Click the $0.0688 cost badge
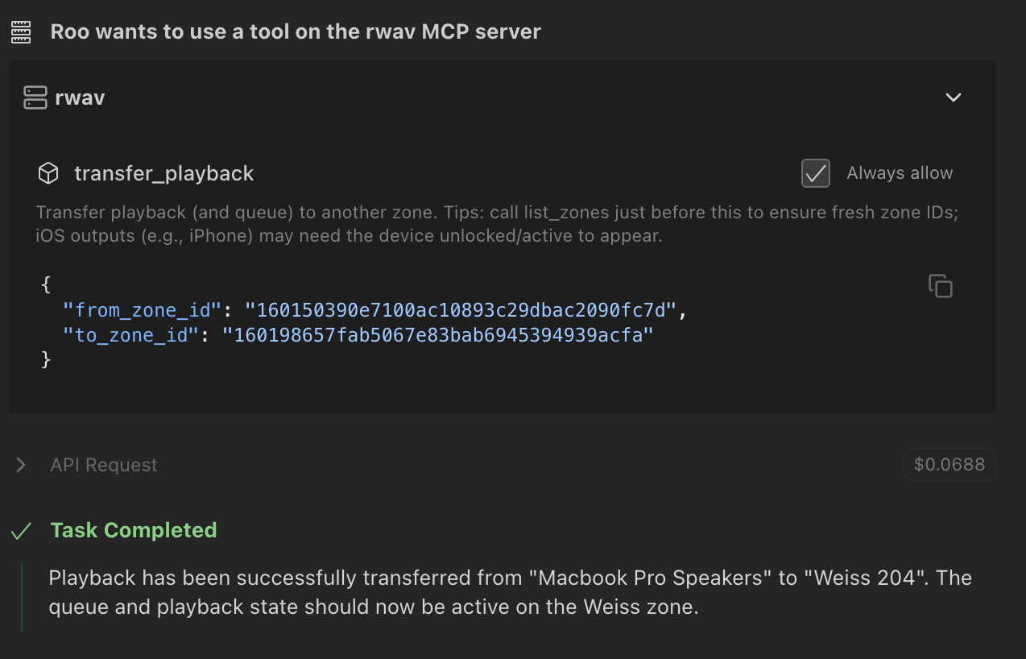Image resolution: width=1026 pixels, height=659 pixels. (949, 465)
